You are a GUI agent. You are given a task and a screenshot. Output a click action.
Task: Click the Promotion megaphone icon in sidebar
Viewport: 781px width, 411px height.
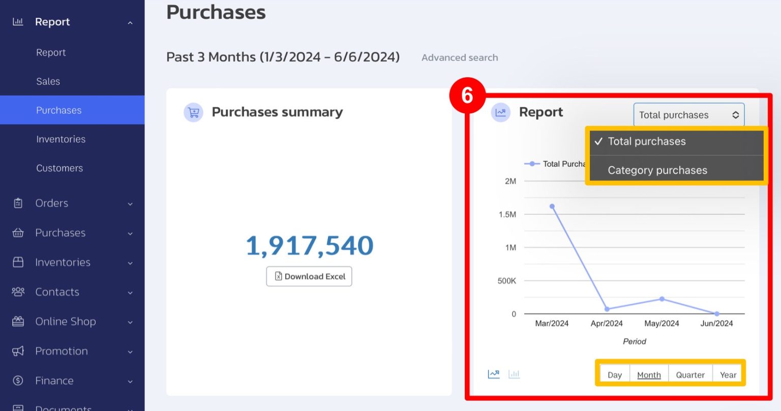point(18,351)
